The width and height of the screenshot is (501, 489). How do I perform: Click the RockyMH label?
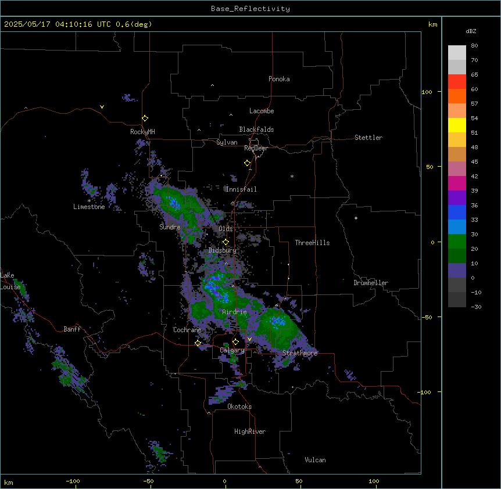[142, 132]
